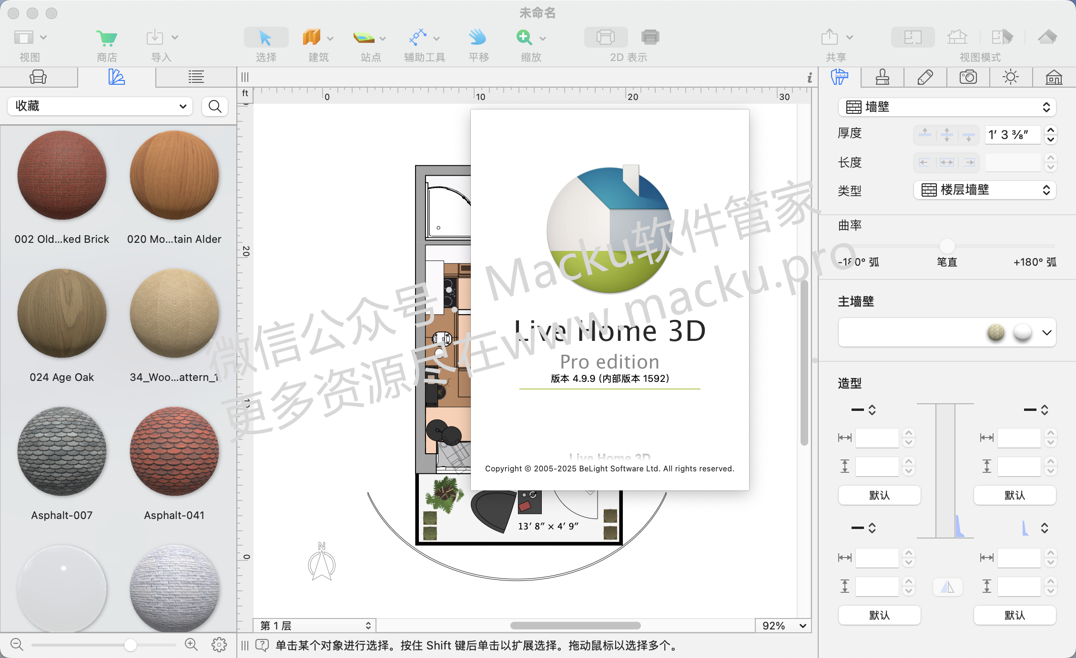Image resolution: width=1076 pixels, height=658 pixels.
Task: Adjust the 曲率 curvature slider knob
Action: [947, 246]
